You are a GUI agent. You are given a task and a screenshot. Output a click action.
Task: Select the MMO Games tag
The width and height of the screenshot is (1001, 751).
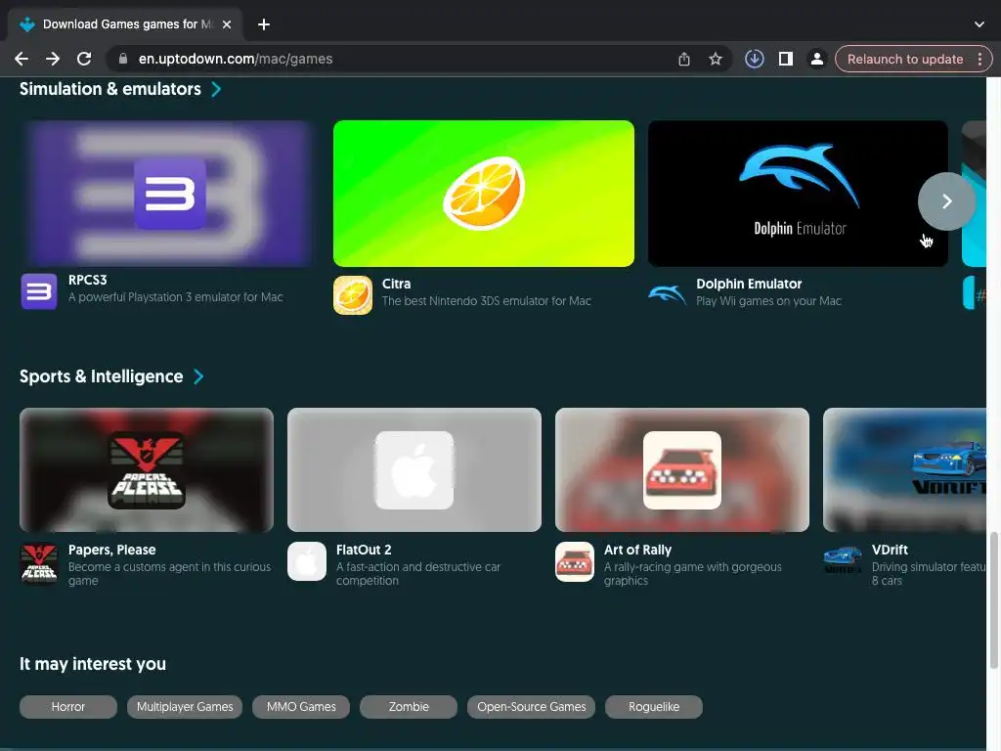301,707
